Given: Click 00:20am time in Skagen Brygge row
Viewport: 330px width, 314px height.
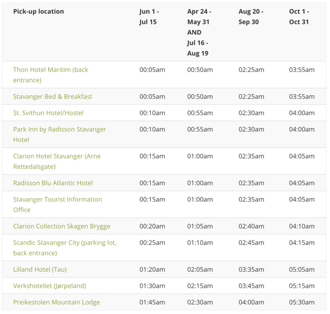Looking at the screenshot, I should click(x=152, y=226).
